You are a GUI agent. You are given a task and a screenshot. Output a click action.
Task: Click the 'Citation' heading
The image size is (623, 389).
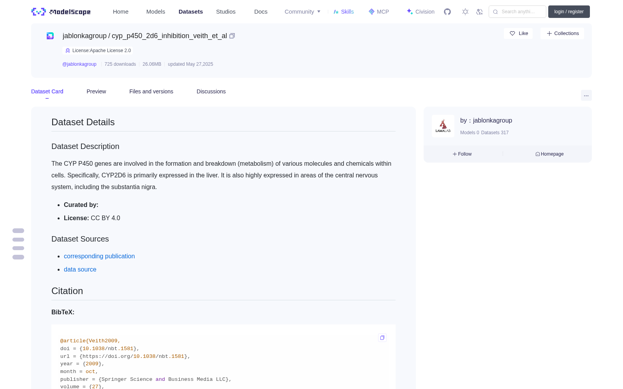click(67, 291)
